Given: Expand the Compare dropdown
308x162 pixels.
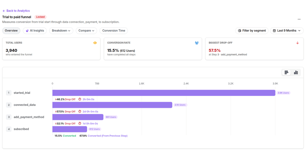Looking at the screenshot, I should point(86,31).
